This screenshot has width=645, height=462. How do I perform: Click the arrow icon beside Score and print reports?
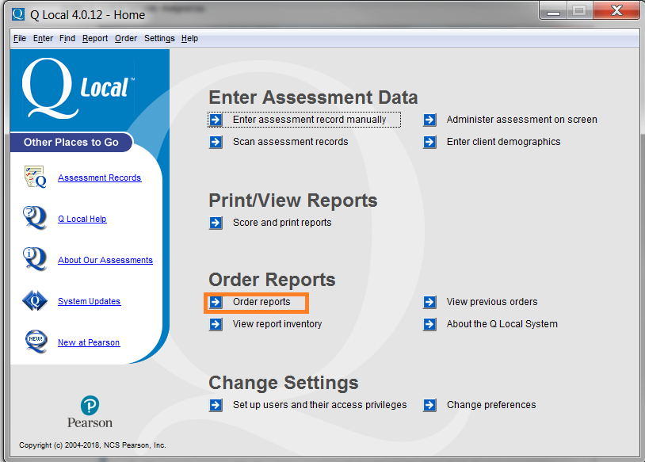[x=216, y=223]
